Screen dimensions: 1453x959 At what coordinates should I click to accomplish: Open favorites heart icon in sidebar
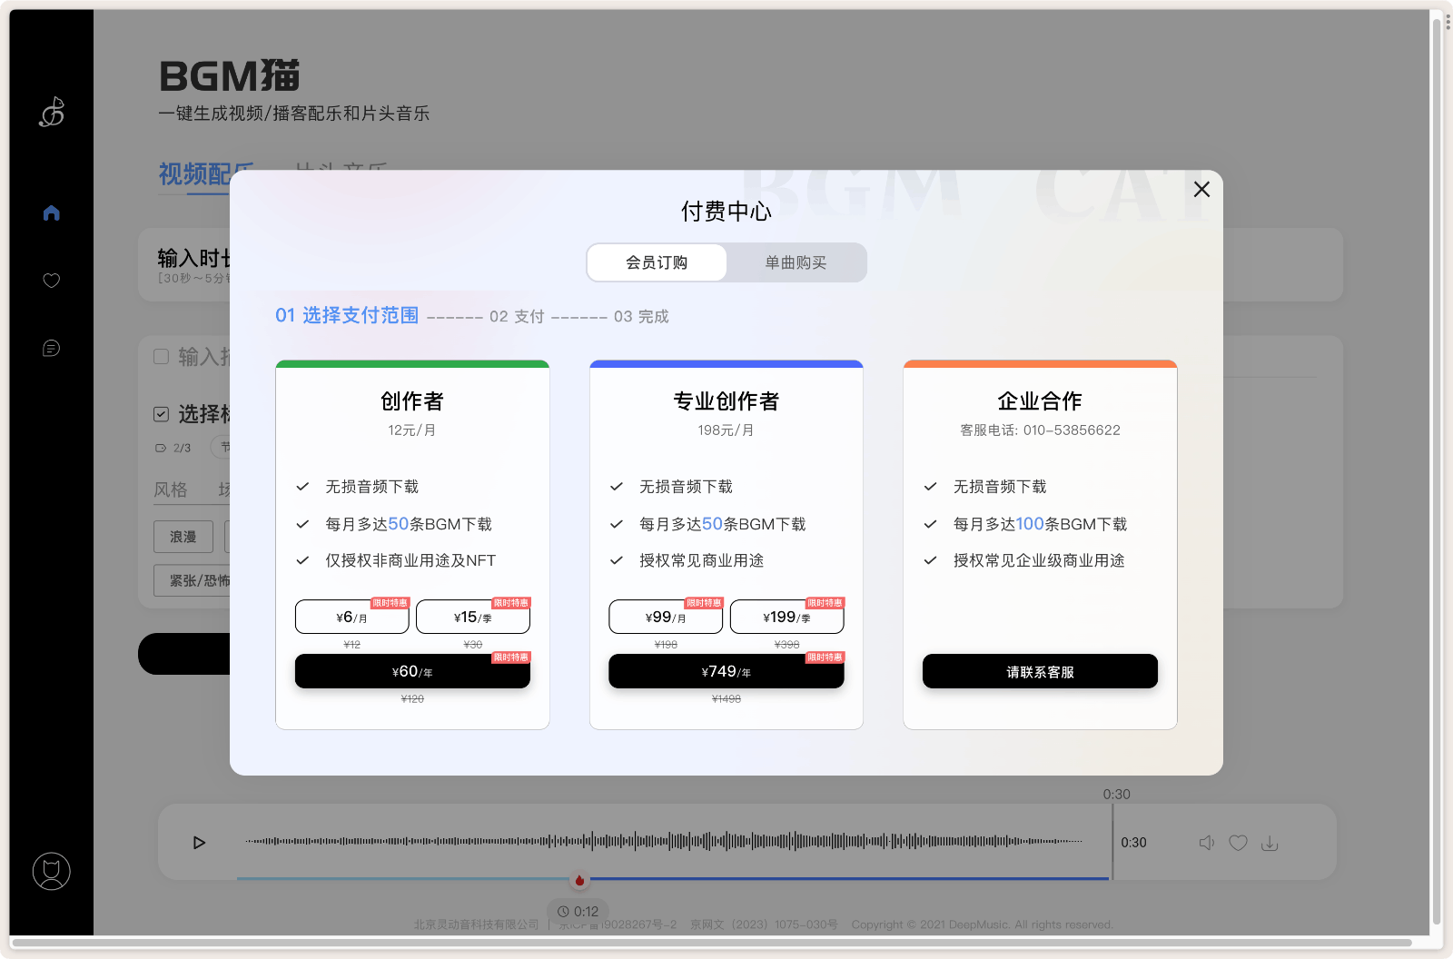click(52, 281)
